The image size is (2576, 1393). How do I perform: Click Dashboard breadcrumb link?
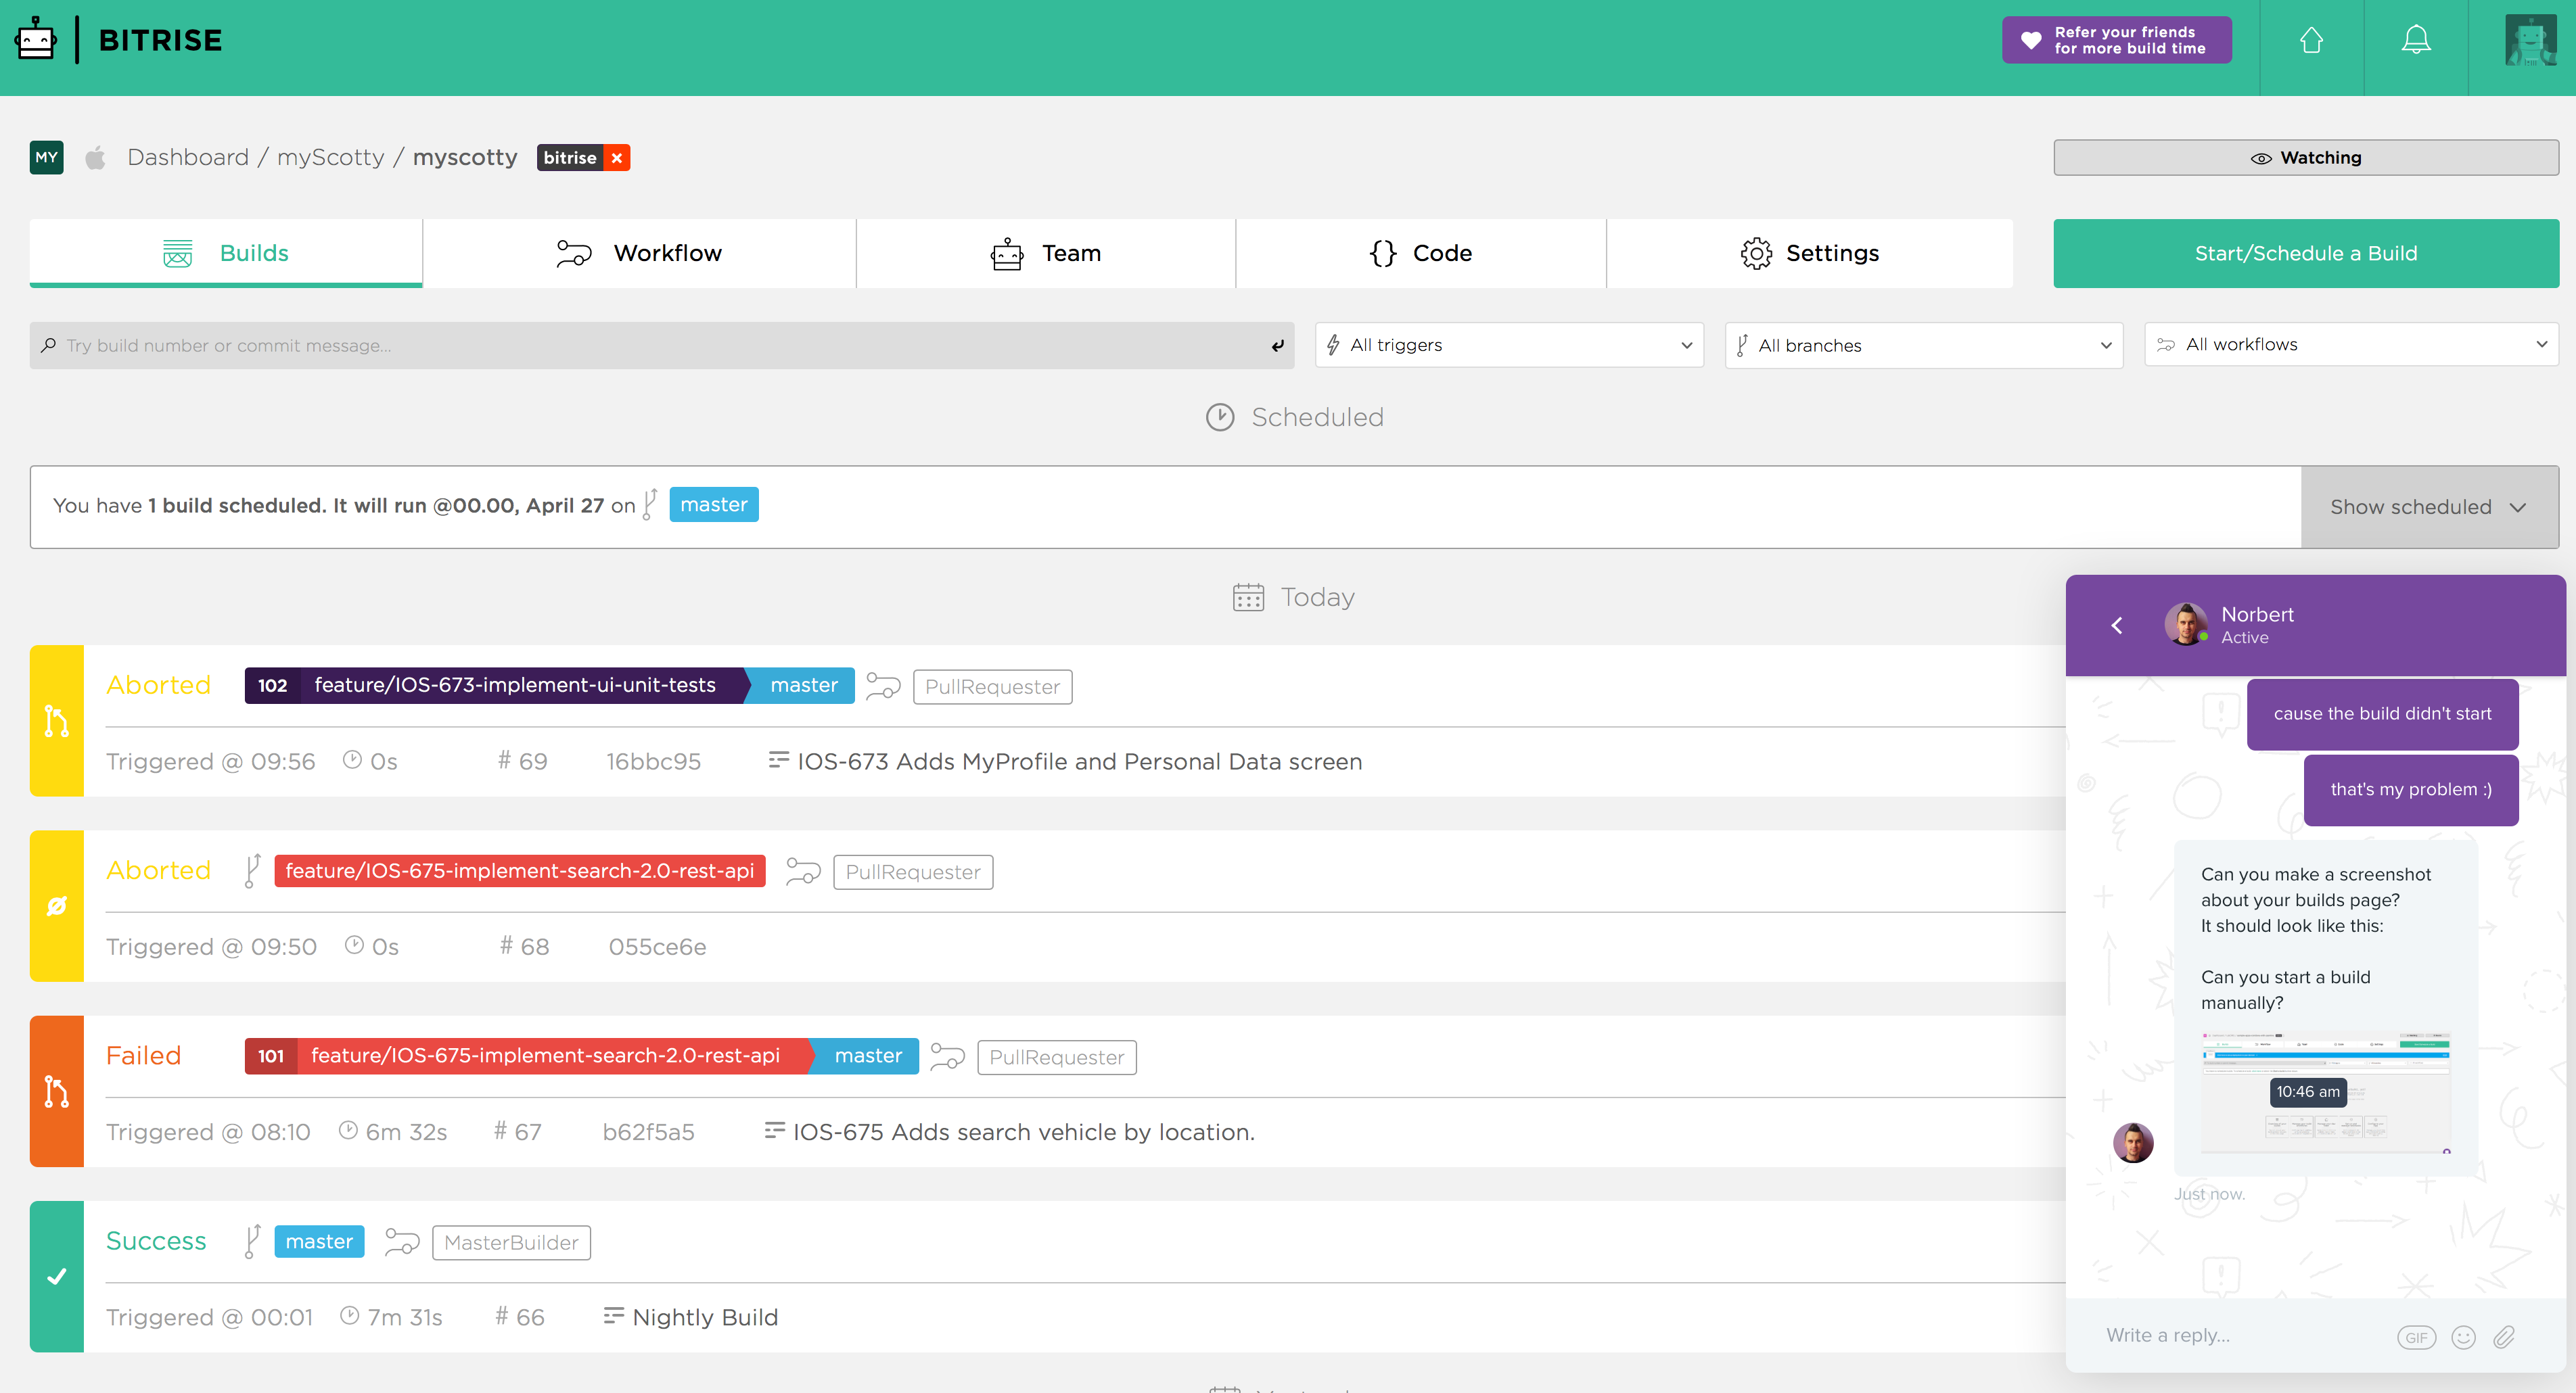click(188, 157)
